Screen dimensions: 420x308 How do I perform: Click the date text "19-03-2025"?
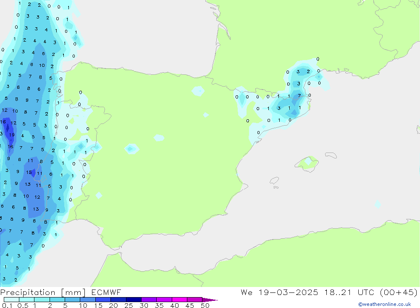[291, 292]
